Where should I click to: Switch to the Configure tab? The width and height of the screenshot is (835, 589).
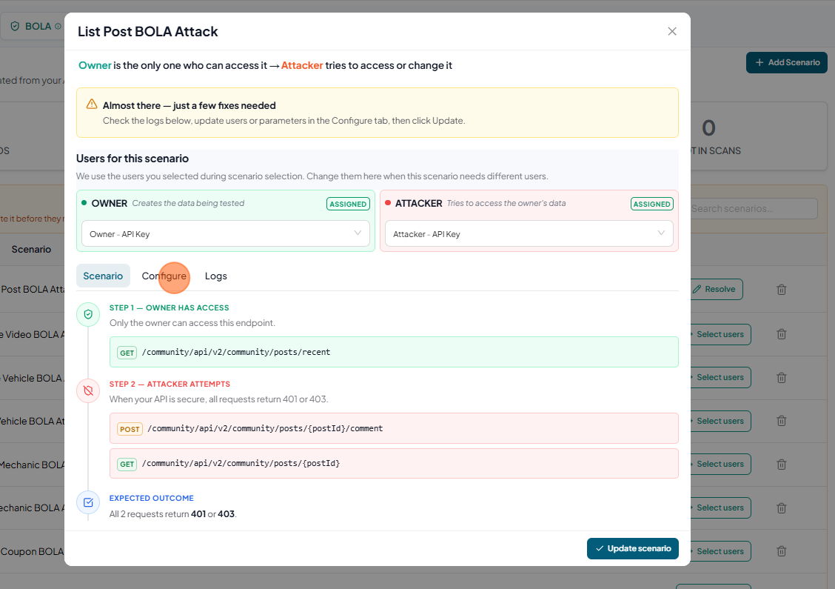(x=164, y=276)
